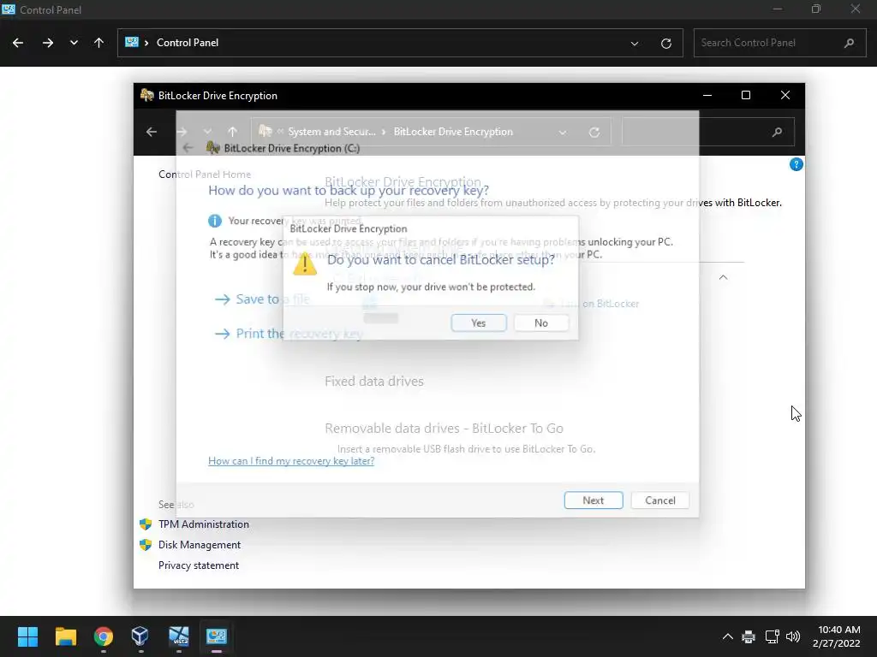The image size is (877, 657).
Task: Expand Control Panel address bar history dropdown
Action: 635,43
